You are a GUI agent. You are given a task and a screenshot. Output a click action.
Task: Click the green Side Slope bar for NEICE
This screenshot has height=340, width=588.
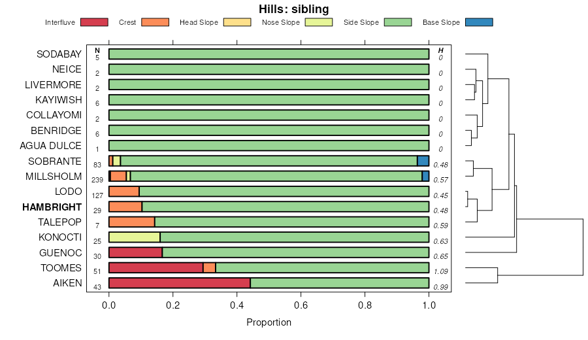click(269, 69)
